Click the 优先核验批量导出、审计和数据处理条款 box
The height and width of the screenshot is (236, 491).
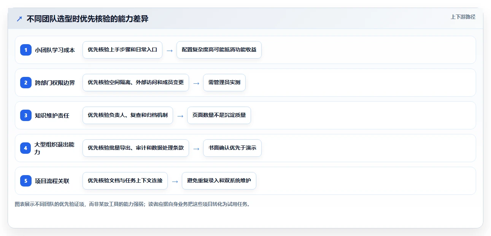coord(136,148)
